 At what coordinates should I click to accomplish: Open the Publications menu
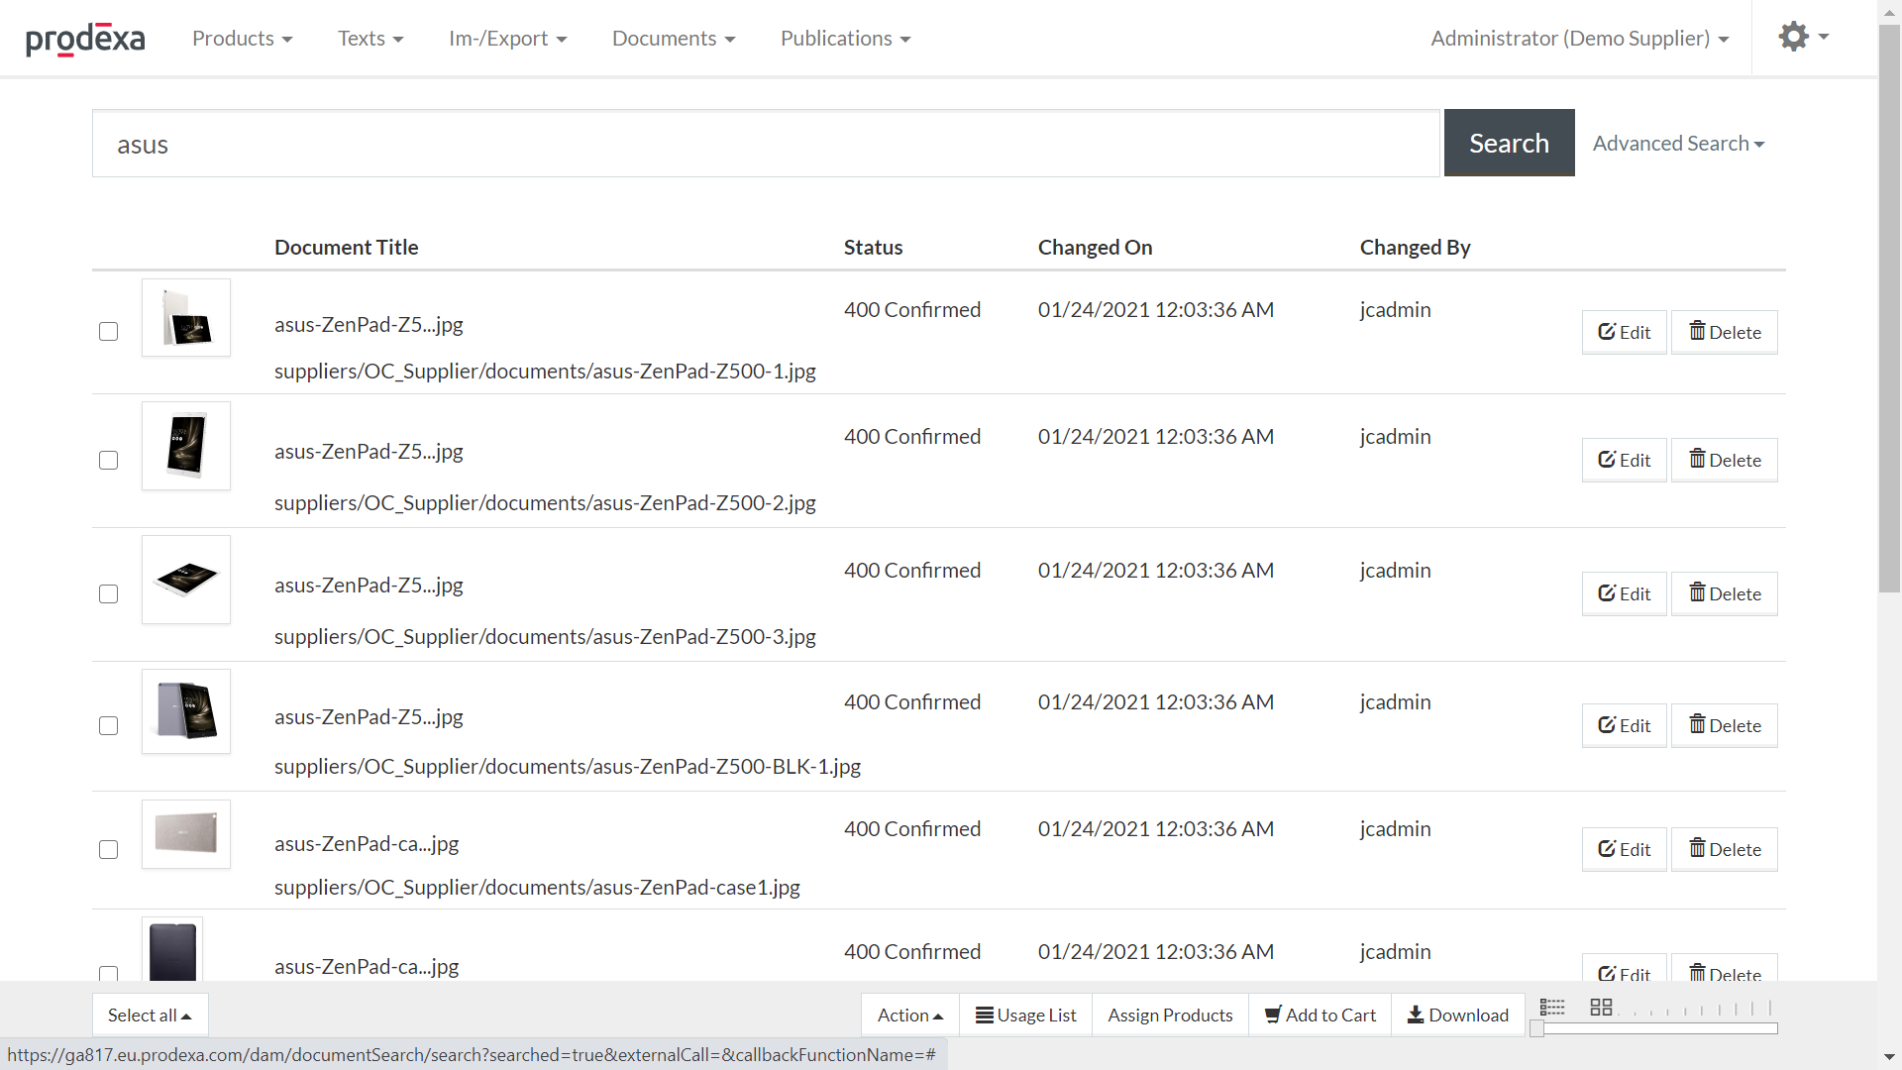coord(845,39)
